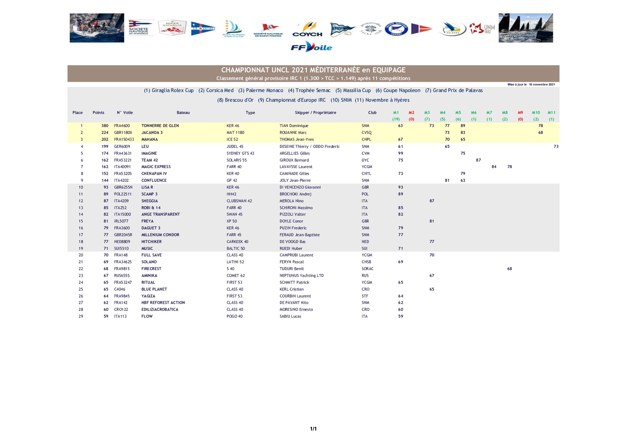627x443 pixels.
Task: Click the M1 race column header
Action: click(x=396, y=113)
